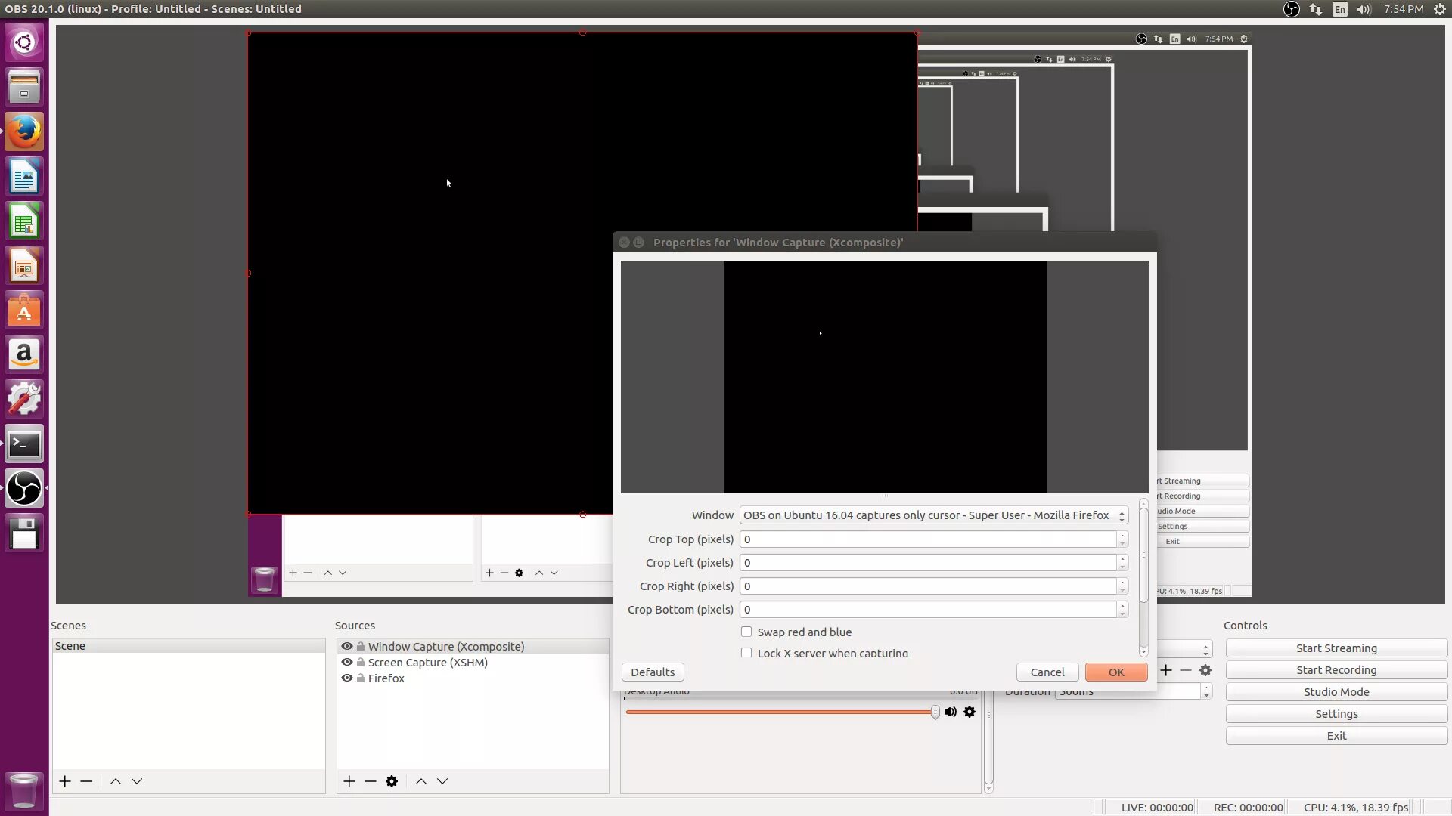Click the Firefox source icon
Viewport: 1452px width, 816px height.
point(347,678)
